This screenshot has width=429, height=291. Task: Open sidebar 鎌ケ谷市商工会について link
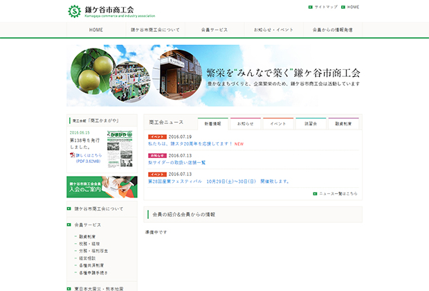coord(99,209)
